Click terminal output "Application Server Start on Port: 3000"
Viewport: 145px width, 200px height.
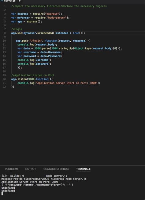(x=30, y=182)
